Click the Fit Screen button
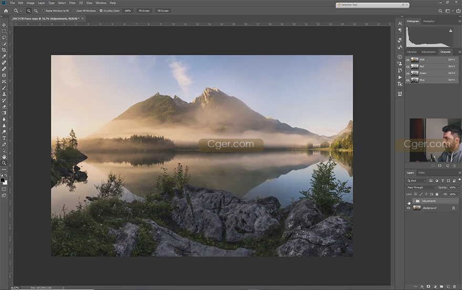The width and height of the screenshot is (462, 290). (144, 11)
